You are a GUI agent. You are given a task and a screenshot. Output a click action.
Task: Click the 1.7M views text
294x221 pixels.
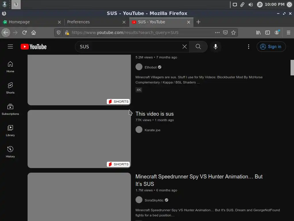click(x=144, y=190)
